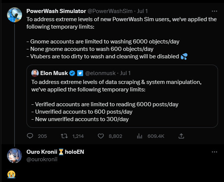Open Ouro Kronii holoEN display name
The width and height of the screenshot is (224, 182).
point(55,152)
